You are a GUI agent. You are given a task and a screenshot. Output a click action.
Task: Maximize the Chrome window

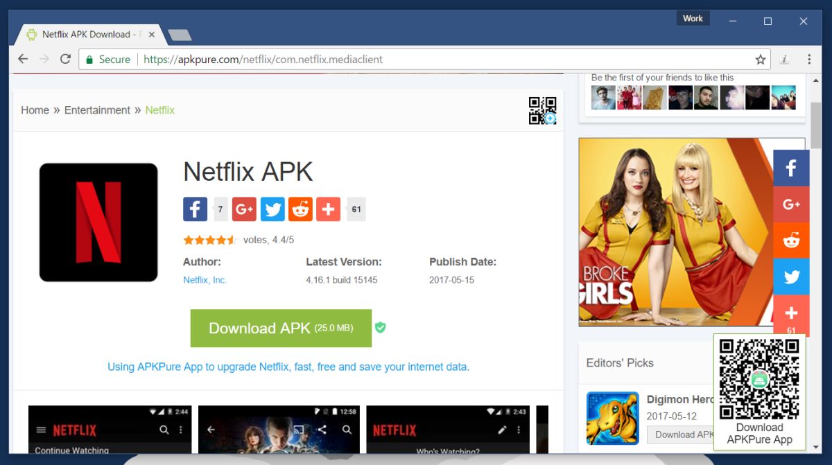[768, 21]
